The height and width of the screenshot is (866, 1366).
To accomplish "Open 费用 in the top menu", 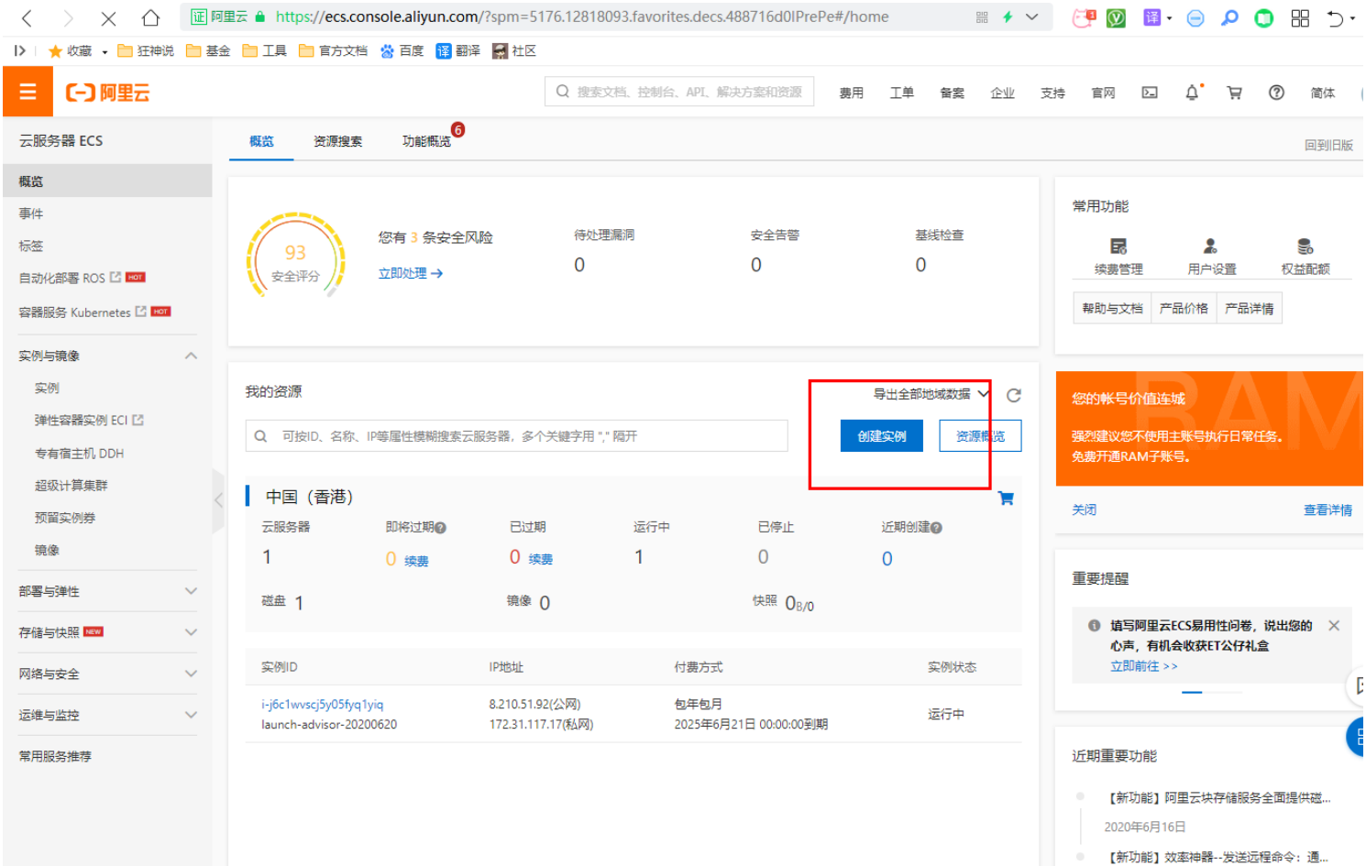I will click(x=852, y=93).
